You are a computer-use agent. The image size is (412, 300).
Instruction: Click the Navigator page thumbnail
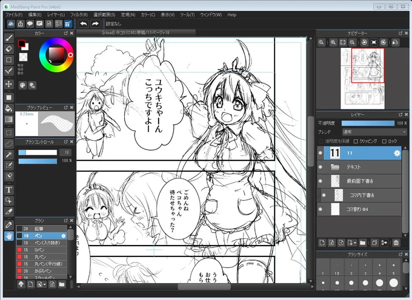362,79
